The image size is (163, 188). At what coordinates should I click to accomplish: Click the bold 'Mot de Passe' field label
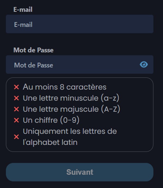[x=34, y=50]
